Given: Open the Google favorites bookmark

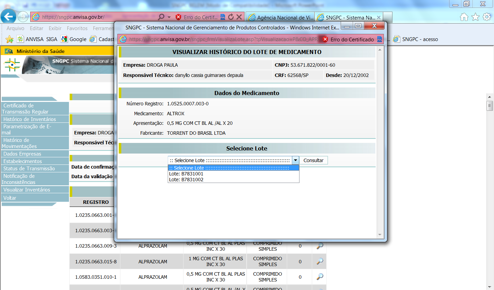Looking at the screenshot, I should [x=74, y=39].
